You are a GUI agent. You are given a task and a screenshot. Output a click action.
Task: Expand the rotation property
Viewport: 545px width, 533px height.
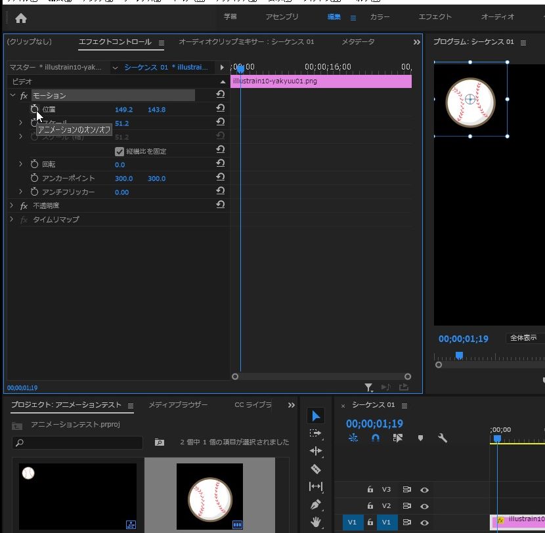21,164
